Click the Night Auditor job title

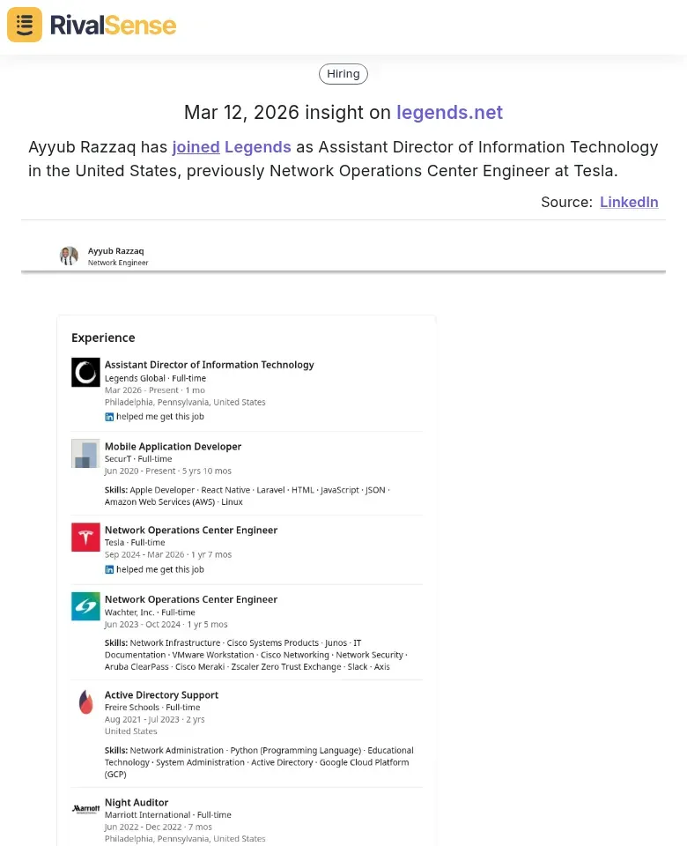(136, 803)
